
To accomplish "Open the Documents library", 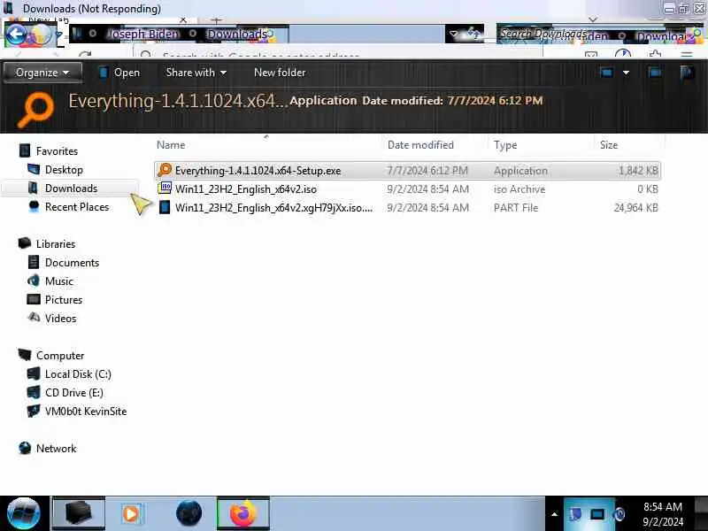I will [x=72, y=262].
